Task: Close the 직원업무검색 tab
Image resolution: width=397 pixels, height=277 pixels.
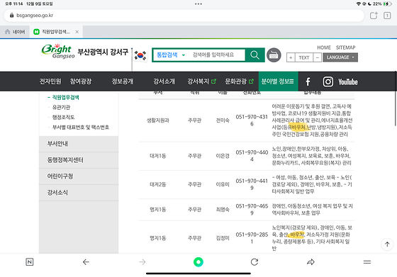Action: [77, 32]
